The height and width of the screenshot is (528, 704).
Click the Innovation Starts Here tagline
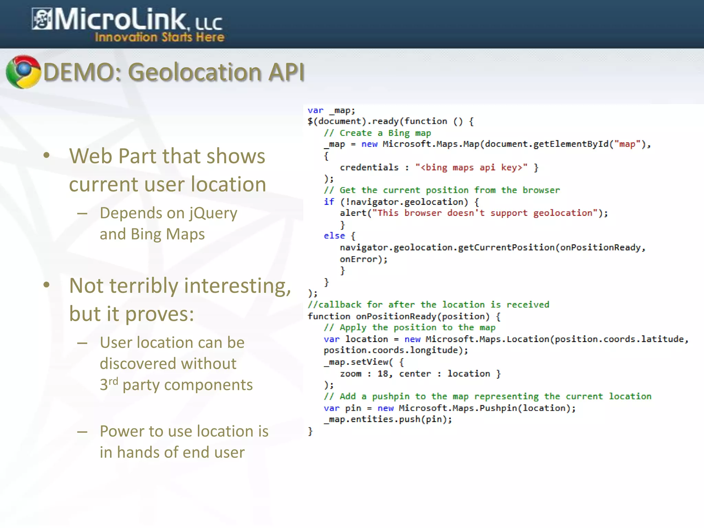159,37
